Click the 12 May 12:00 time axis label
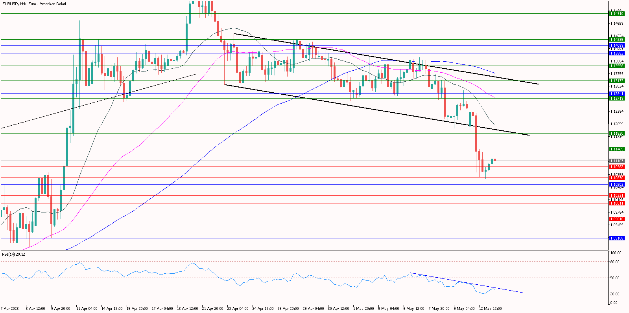 click(x=490, y=309)
